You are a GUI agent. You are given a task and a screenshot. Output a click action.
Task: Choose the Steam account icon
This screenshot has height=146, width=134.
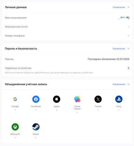pyautogui.click(x=36, y=127)
